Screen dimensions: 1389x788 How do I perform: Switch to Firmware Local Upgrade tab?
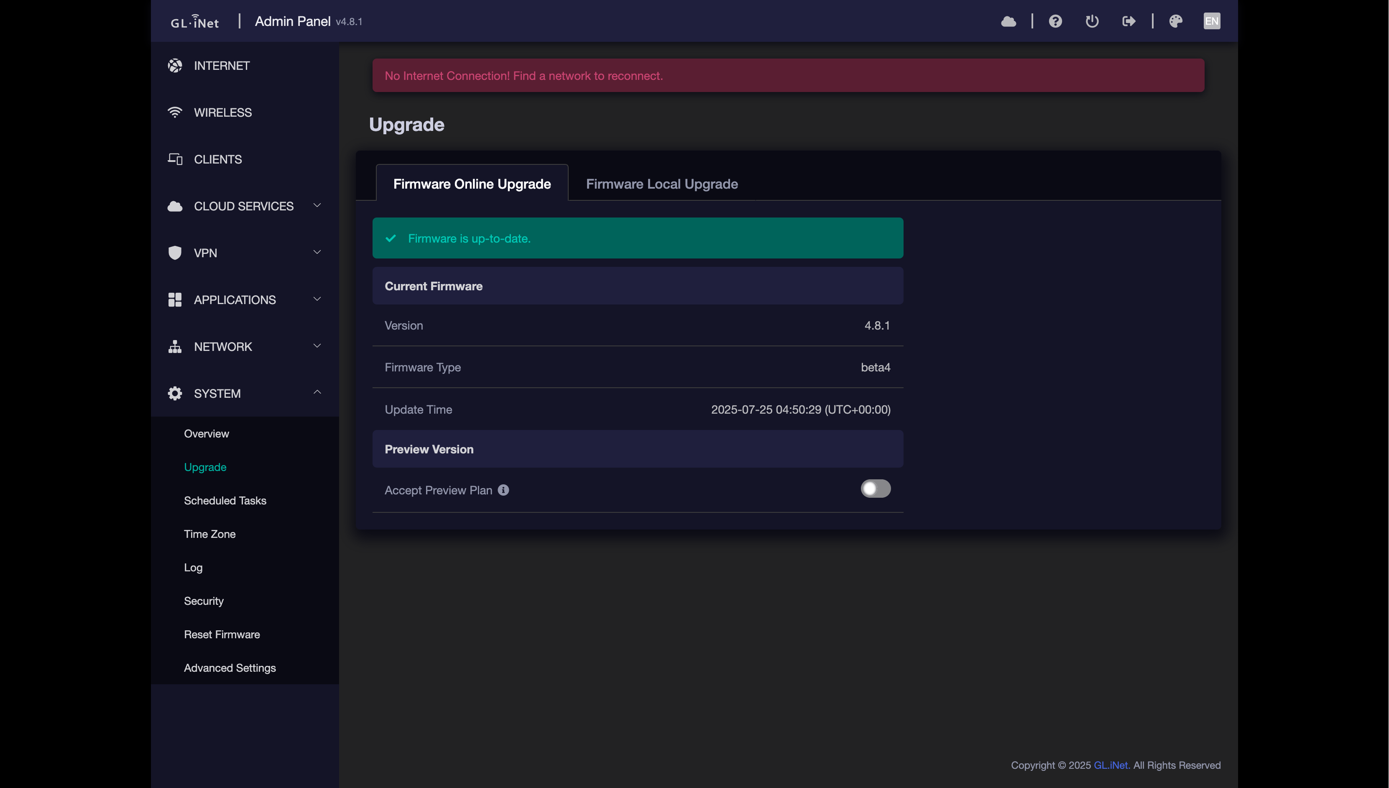[x=661, y=184]
